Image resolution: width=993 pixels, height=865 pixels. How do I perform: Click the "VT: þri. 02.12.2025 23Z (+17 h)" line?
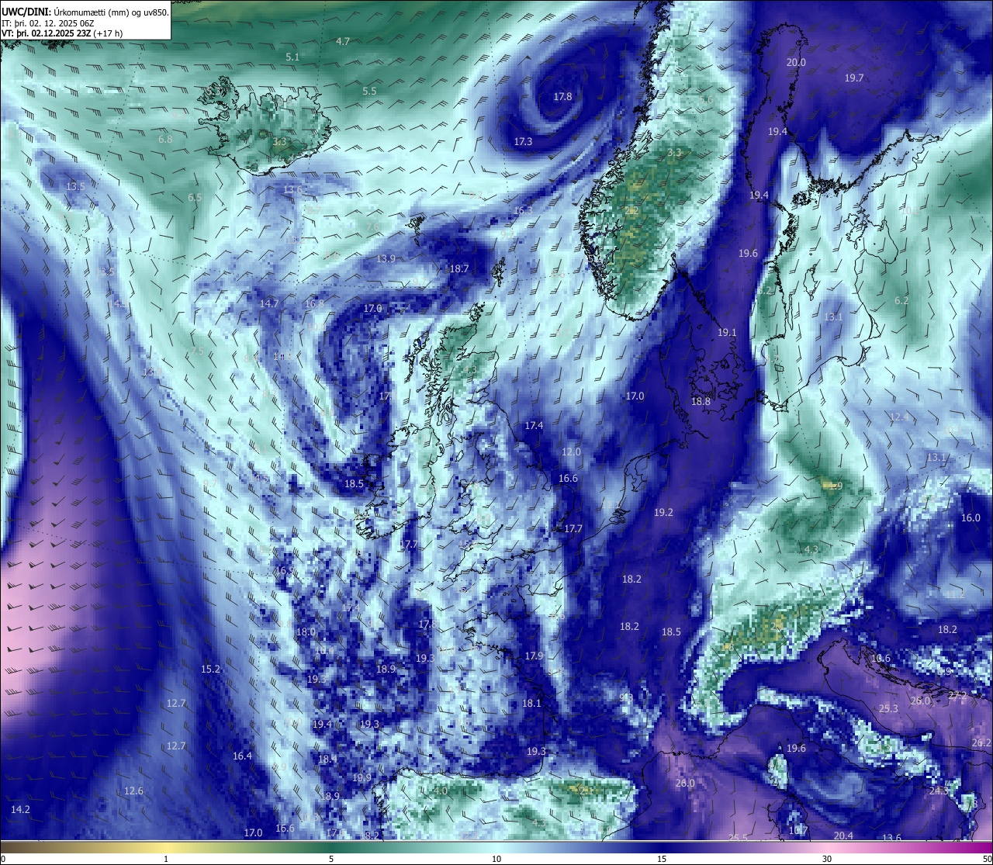62,33
